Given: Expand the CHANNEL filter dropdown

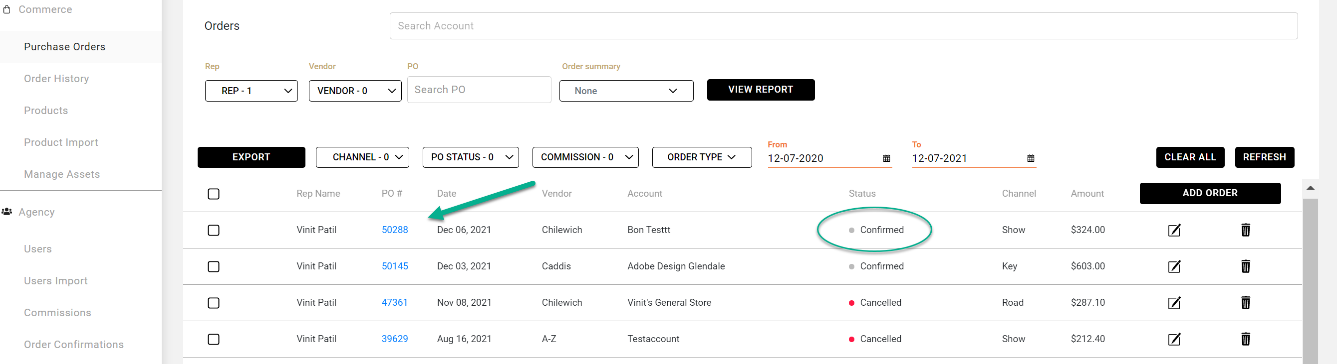Looking at the screenshot, I should point(362,157).
